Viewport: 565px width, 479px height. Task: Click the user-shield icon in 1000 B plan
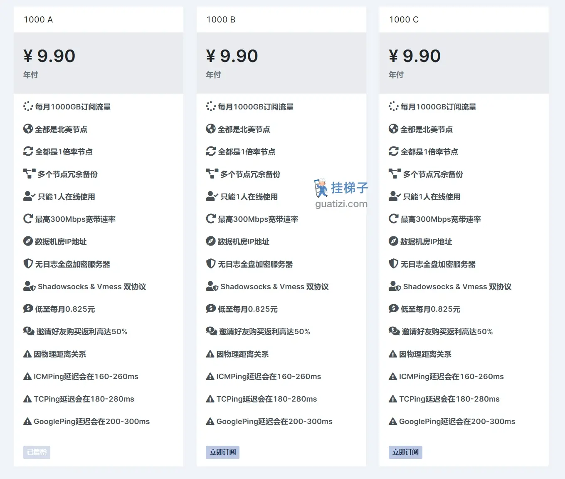pyautogui.click(x=212, y=286)
